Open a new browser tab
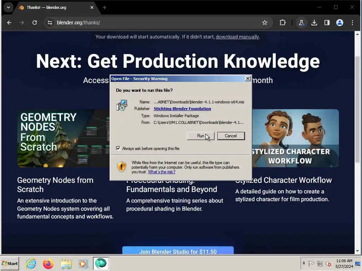362x271 pixels. click(105, 7)
